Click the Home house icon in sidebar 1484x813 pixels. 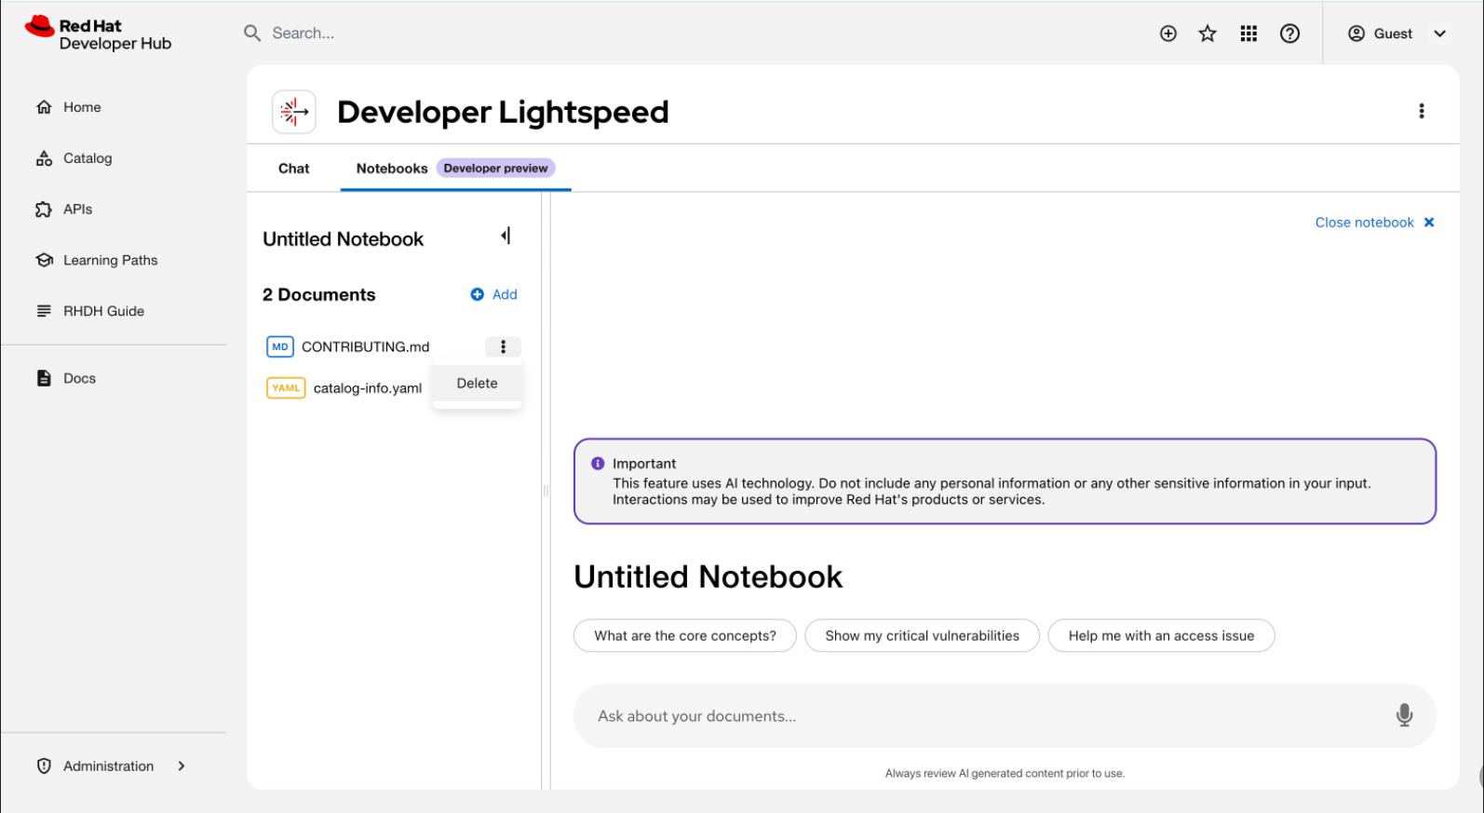click(x=44, y=107)
